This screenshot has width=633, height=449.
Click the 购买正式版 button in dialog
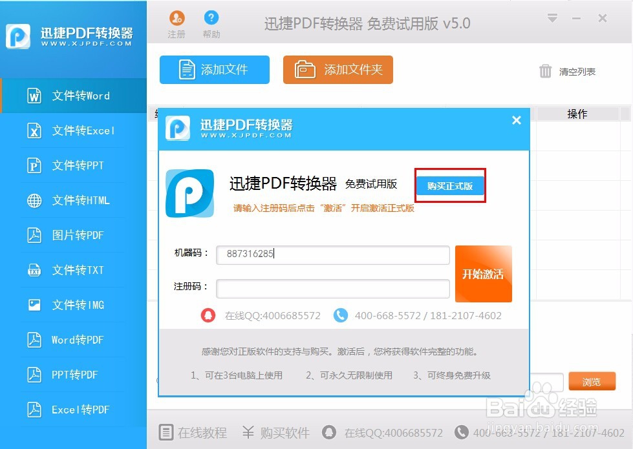[x=450, y=185]
